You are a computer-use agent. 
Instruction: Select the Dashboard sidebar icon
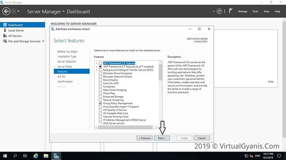(x=5, y=25)
